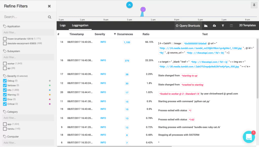
Task: Click the search magnifier icon
Action: point(50,17)
